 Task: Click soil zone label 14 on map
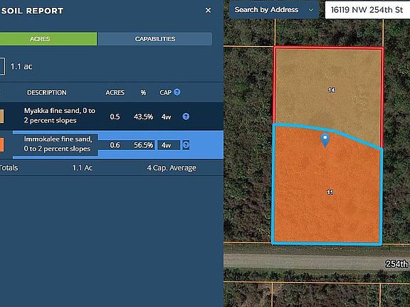tap(332, 90)
